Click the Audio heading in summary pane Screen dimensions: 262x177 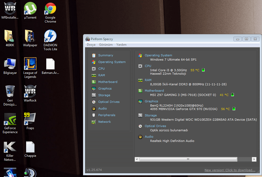pyautogui.click(x=149, y=137)
